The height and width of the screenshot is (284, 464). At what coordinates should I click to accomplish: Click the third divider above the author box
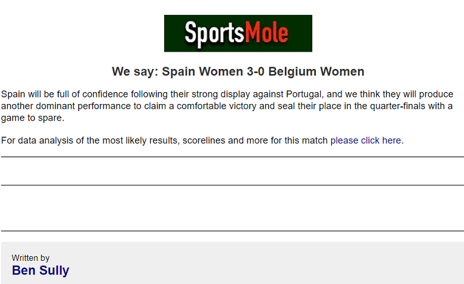pyautogui.click(x=232, y=231)
